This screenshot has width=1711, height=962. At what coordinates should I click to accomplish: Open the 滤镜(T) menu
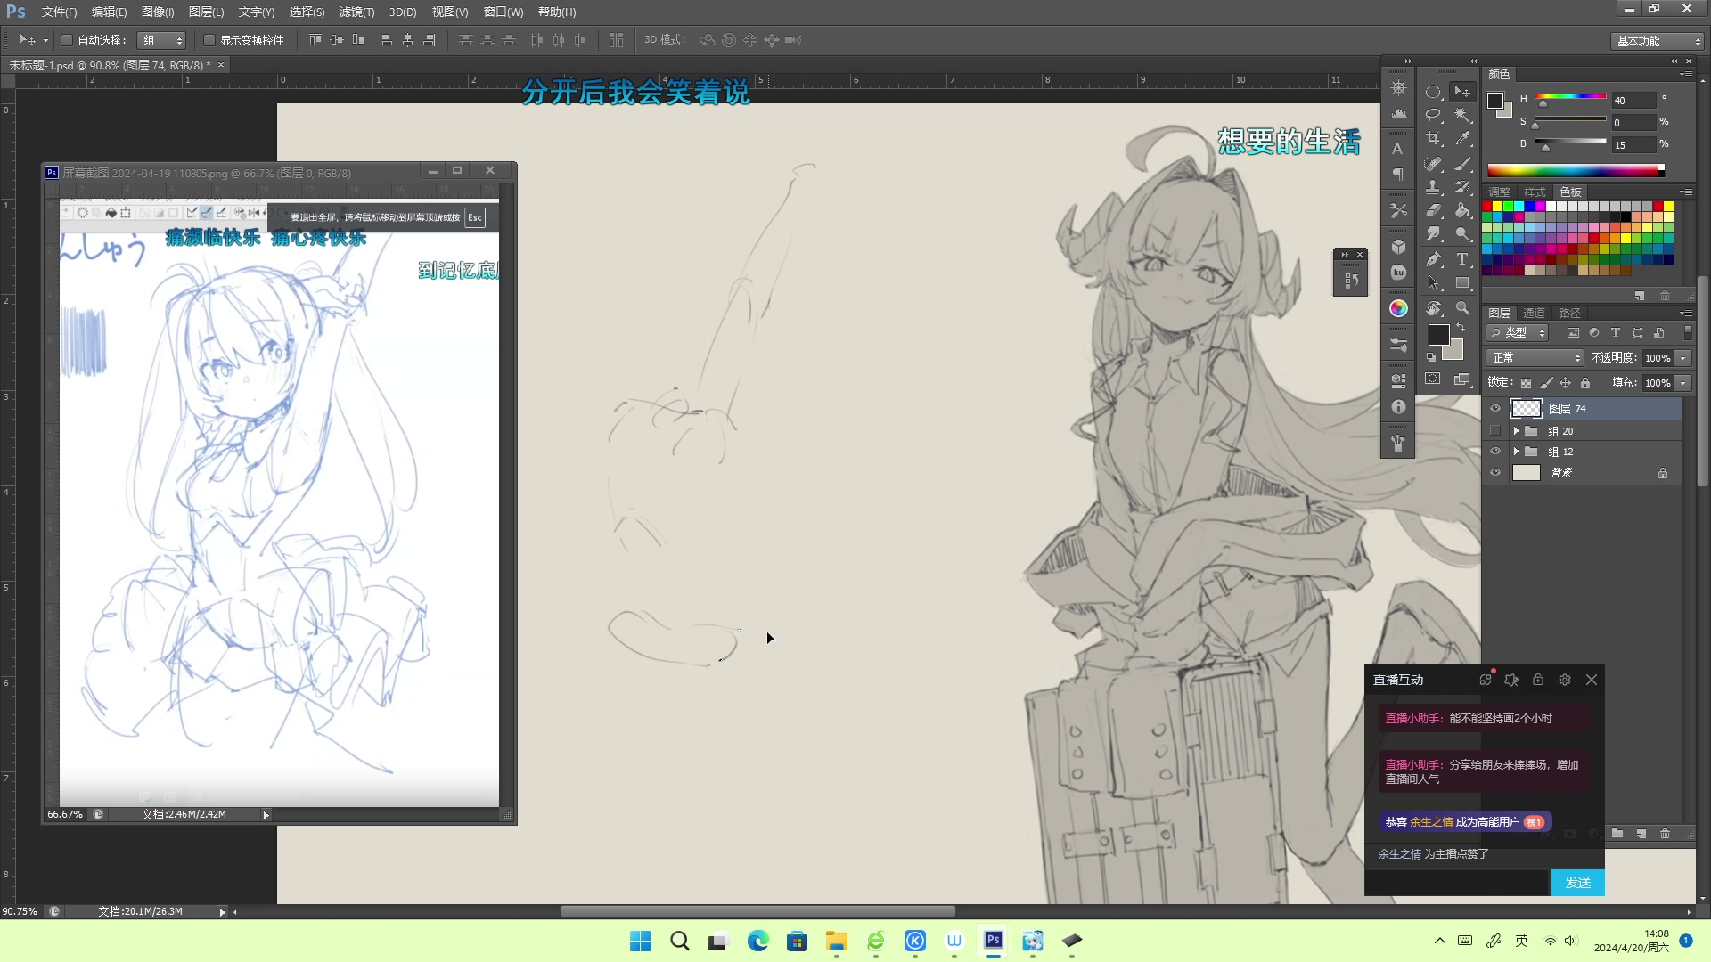point(356,12)
